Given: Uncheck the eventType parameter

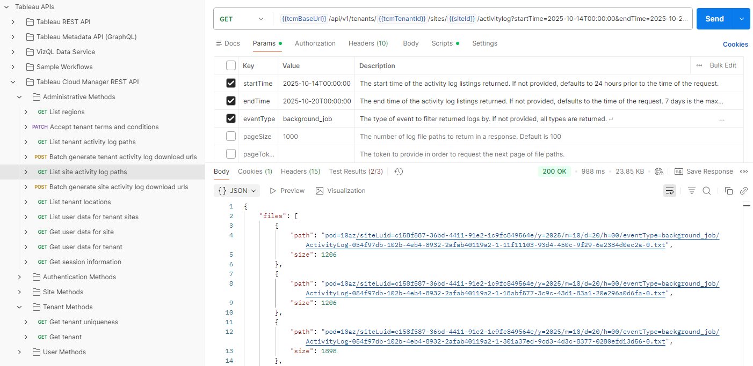Looking at the screenshot, I should coord(231,118).
